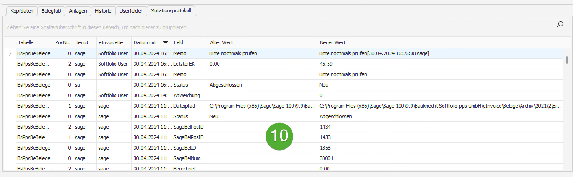The height and width of the screenshot is (177, 573).
Task: Select the 'Abgeschlossen' old value cell
Action: pyautogui.click(x=263, y=85)
